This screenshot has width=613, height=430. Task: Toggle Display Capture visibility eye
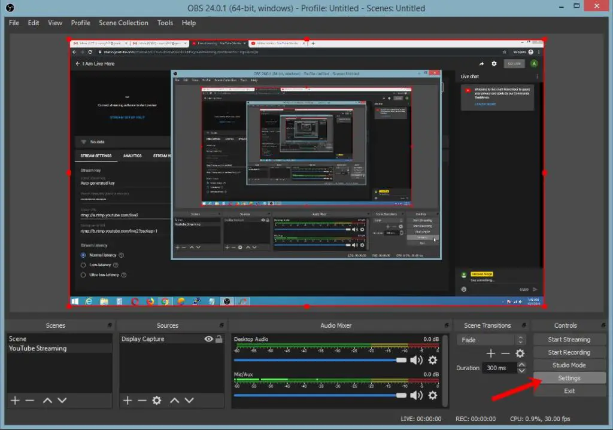pos(209,338)
